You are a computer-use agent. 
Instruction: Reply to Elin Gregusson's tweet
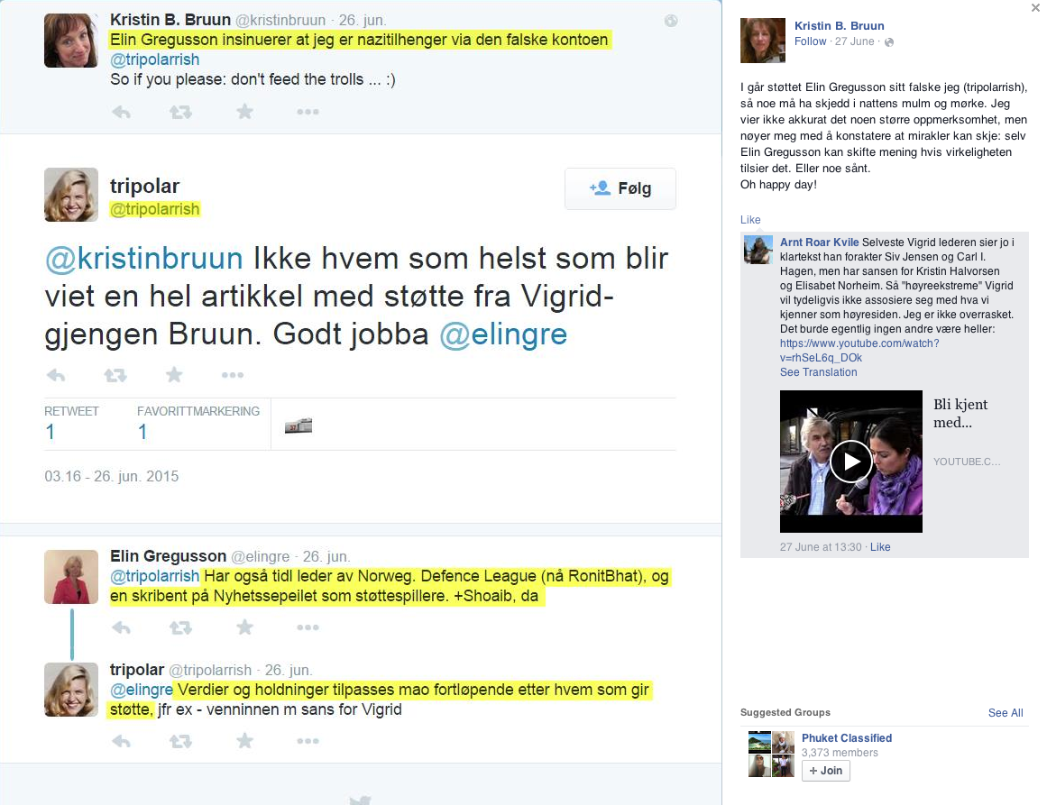(x=122, y=627)
